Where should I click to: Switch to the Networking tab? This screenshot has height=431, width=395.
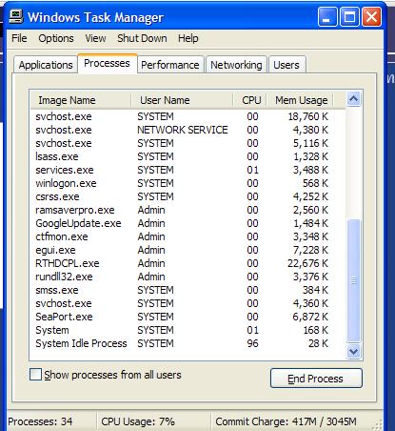236,65
